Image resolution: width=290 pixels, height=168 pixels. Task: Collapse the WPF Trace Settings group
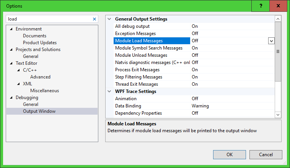pos(109,91)
